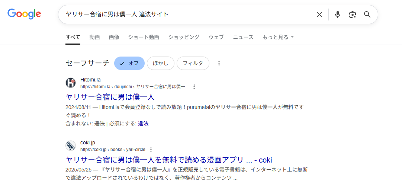Click the coki.jp site favicon

71,146
